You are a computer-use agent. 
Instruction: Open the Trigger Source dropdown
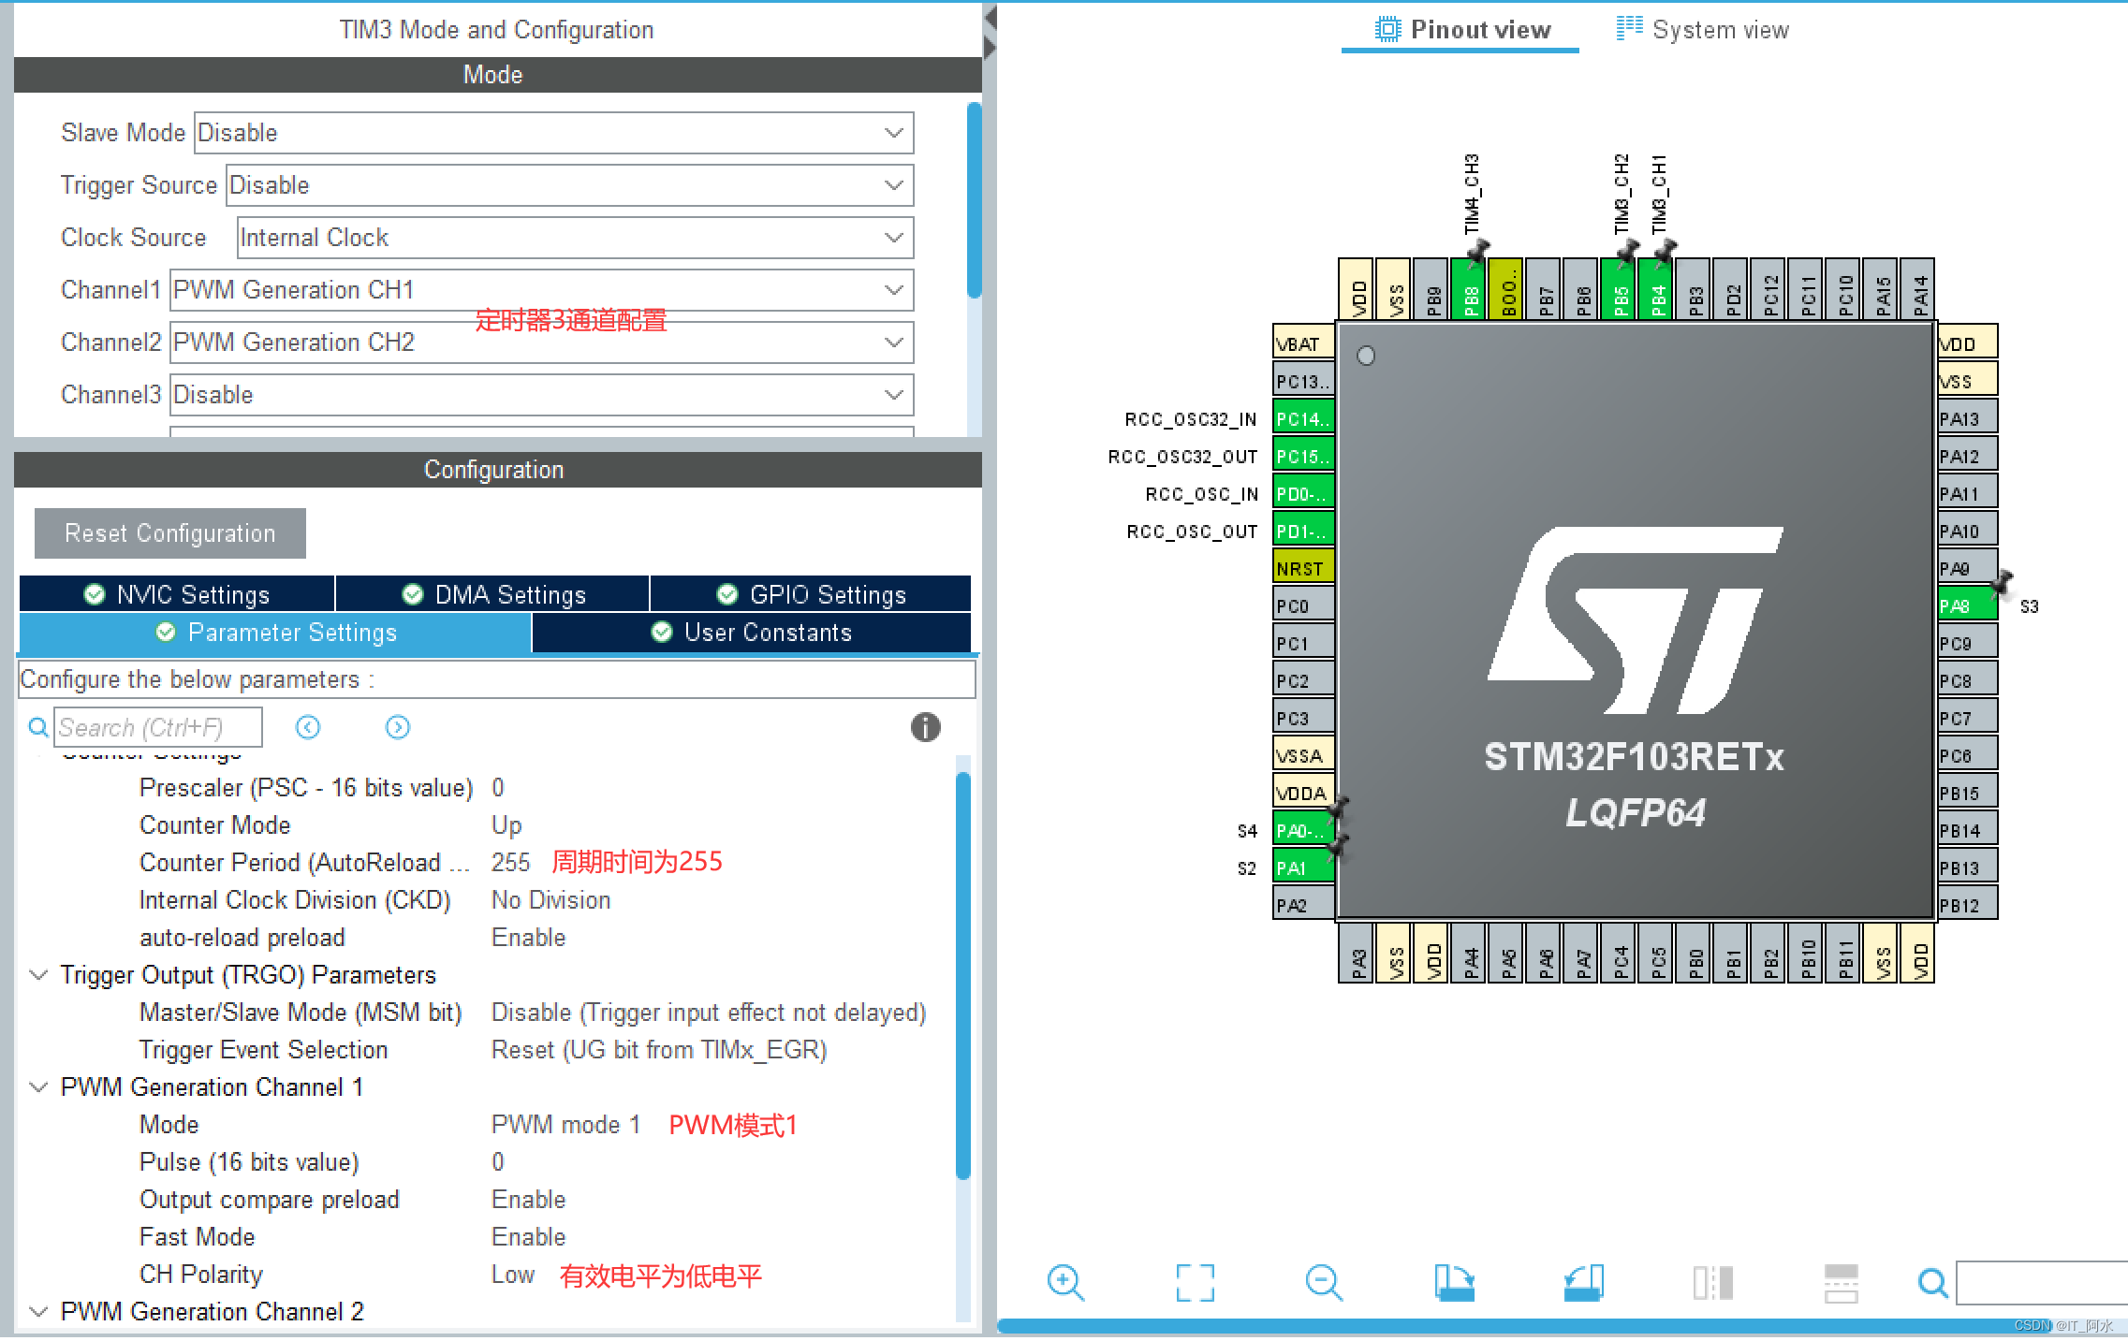[x=569, y=185]
